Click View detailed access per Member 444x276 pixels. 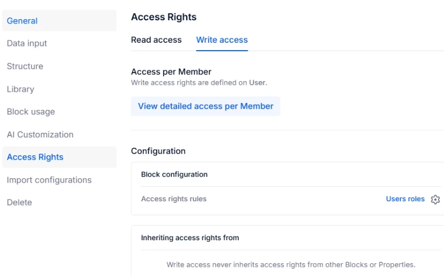pyautogui.click(x=205, y=106)
